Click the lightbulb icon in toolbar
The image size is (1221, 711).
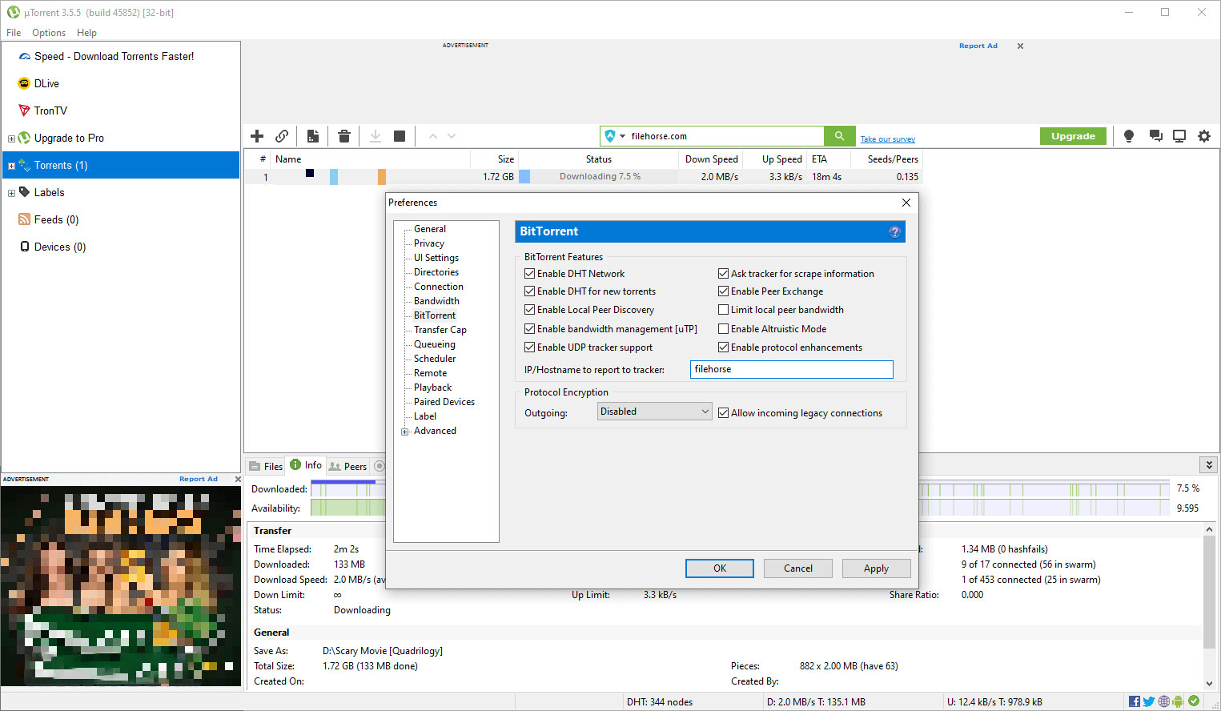pyautogui.click(x=1129, y=136)
